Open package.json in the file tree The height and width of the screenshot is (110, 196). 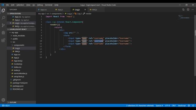pos(21,86)
